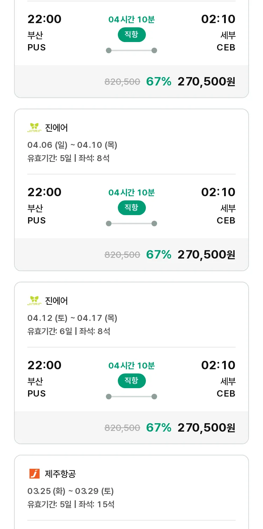Click the route line graphic in the 04.12 card
263x529 pixels.
coord(131,397)
